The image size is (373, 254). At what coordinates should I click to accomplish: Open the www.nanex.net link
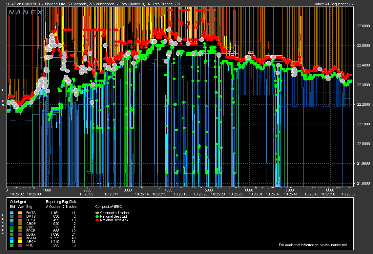click(334, 245)
